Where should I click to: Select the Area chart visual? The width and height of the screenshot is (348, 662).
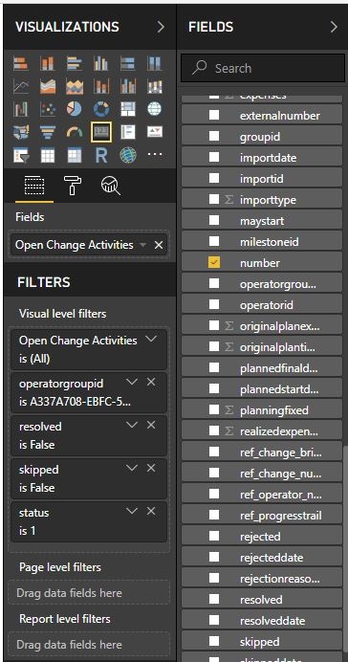47,86
